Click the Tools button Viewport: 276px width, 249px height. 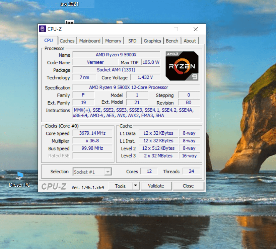tap(120, 186)
